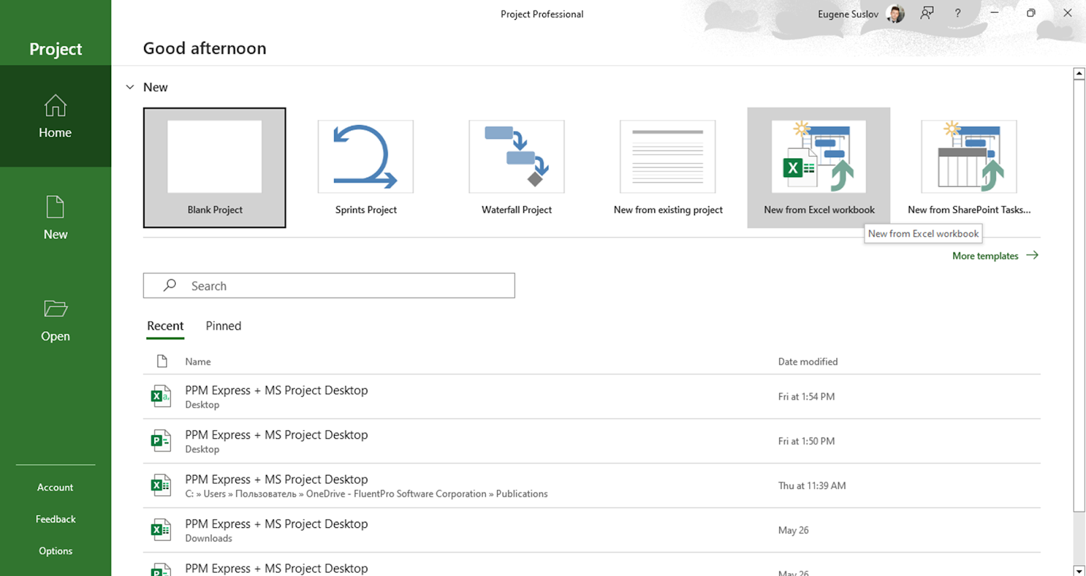The width and height of the screenshot is (1086, 576).
Task: Open the project file modified Fri at 1:50 PM
Action: click(x=592, y=441)
